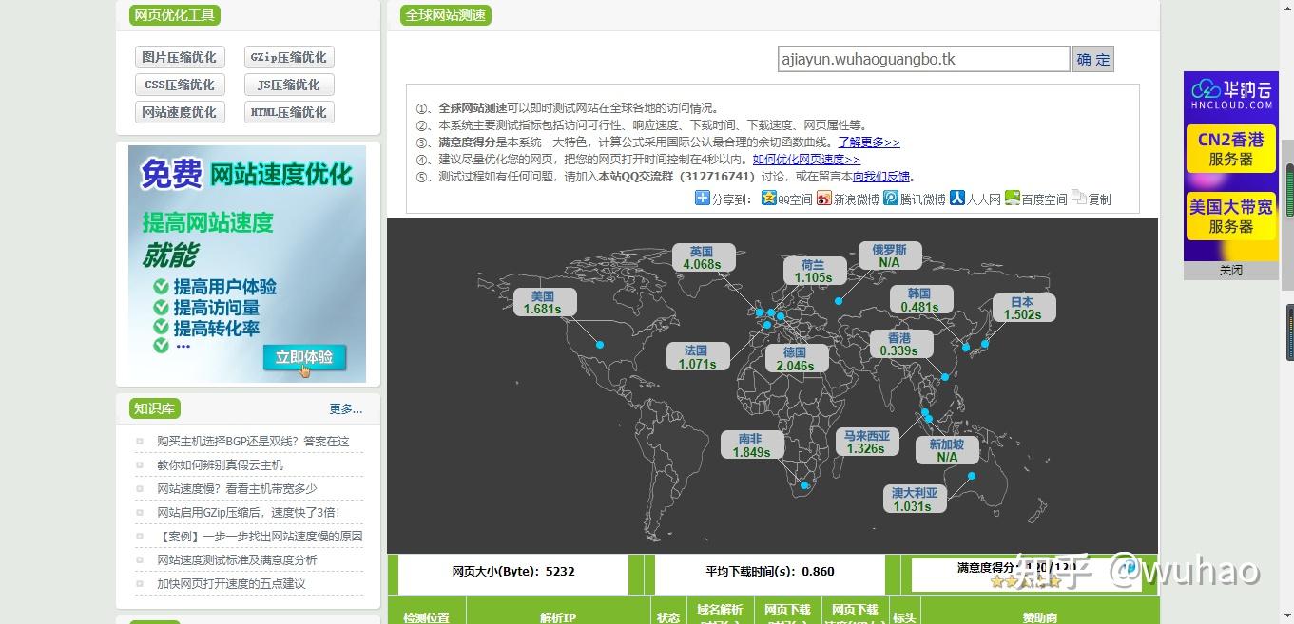Click 网页大小(Byte): 5232 text
The height and width of the screenshot is (624, 1294).
[x=513, y=572]
